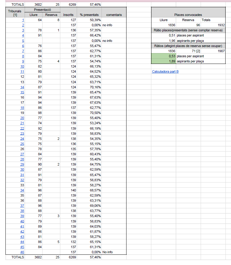The height and width of the screenshot is (265, 231).
Task: Open tribunal 37 link
Action: 22,206
